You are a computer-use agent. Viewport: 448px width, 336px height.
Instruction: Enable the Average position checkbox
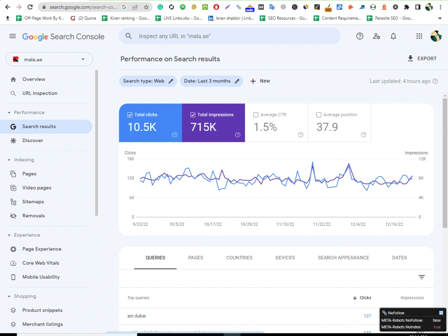point(319,115)
